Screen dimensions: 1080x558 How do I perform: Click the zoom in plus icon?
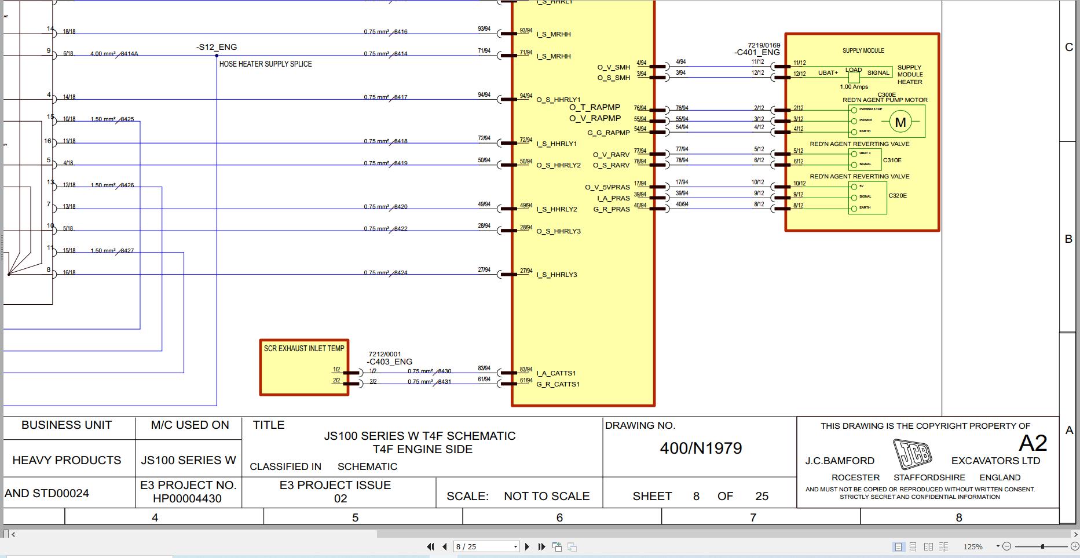[x=1075, y=546]
